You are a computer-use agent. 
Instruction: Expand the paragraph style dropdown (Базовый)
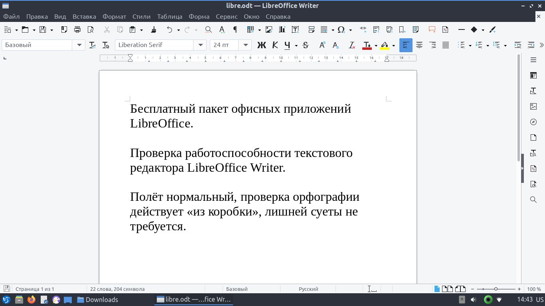(x=79, y=45)
